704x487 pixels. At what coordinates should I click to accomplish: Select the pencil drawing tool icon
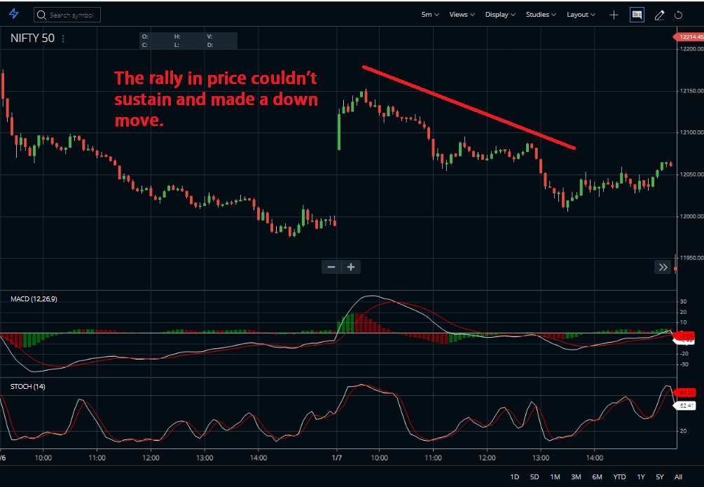(659, 15)
